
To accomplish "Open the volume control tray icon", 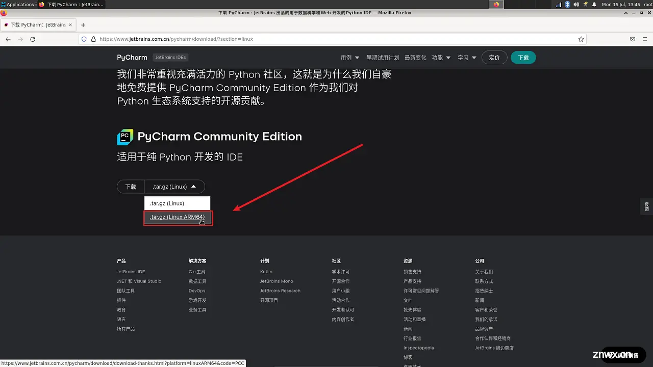I will [x=576, y=5].
